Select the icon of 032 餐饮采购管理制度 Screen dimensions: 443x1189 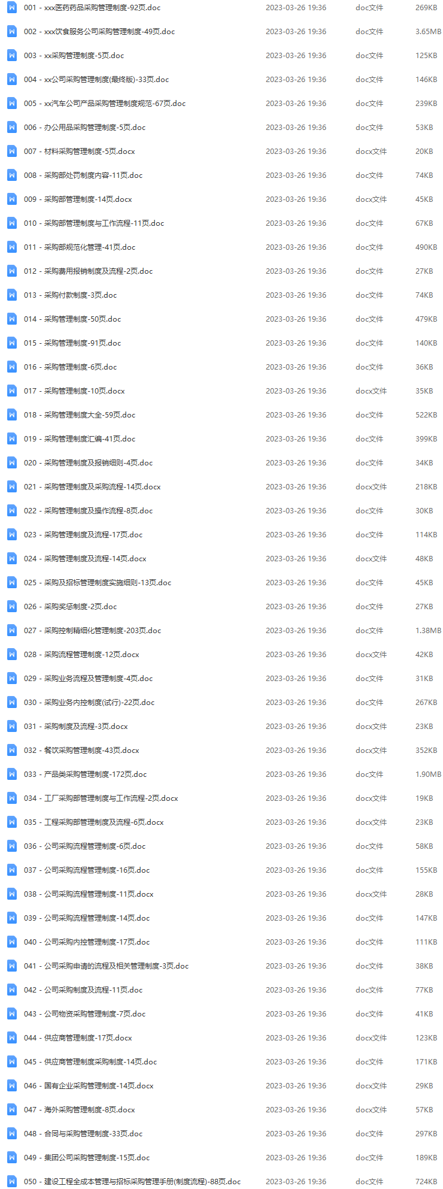coord(12,751)
